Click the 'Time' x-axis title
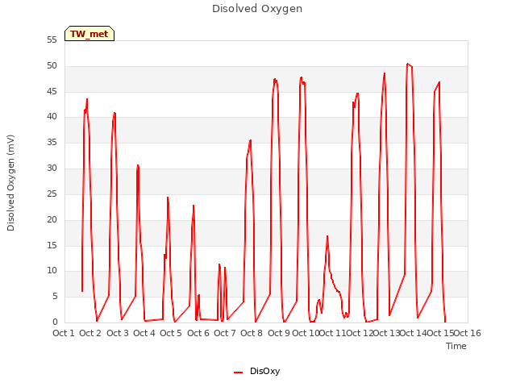Screen dimensions: 516x387 pyautogui.click(x=456, y=346)
